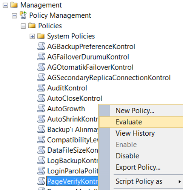Choose Disable in the context menu

pyautogui.click(x=127, y=156)
